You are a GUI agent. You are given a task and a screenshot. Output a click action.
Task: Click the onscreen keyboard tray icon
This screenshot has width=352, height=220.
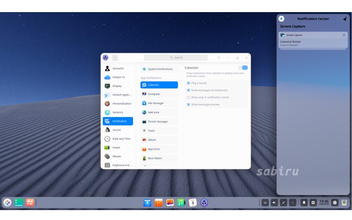click(313, 203)
